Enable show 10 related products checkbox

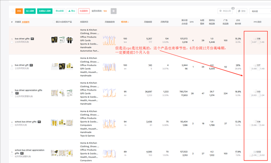(x=54, y=22)
